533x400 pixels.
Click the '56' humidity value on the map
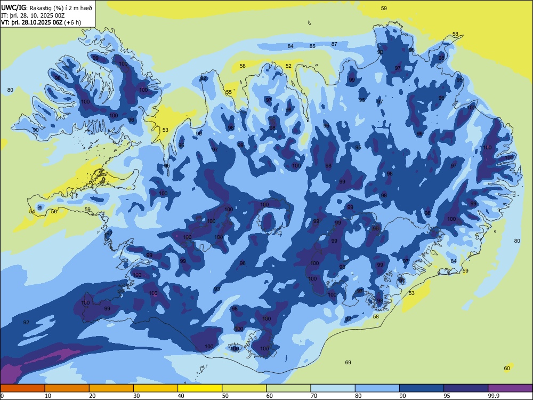54,212
